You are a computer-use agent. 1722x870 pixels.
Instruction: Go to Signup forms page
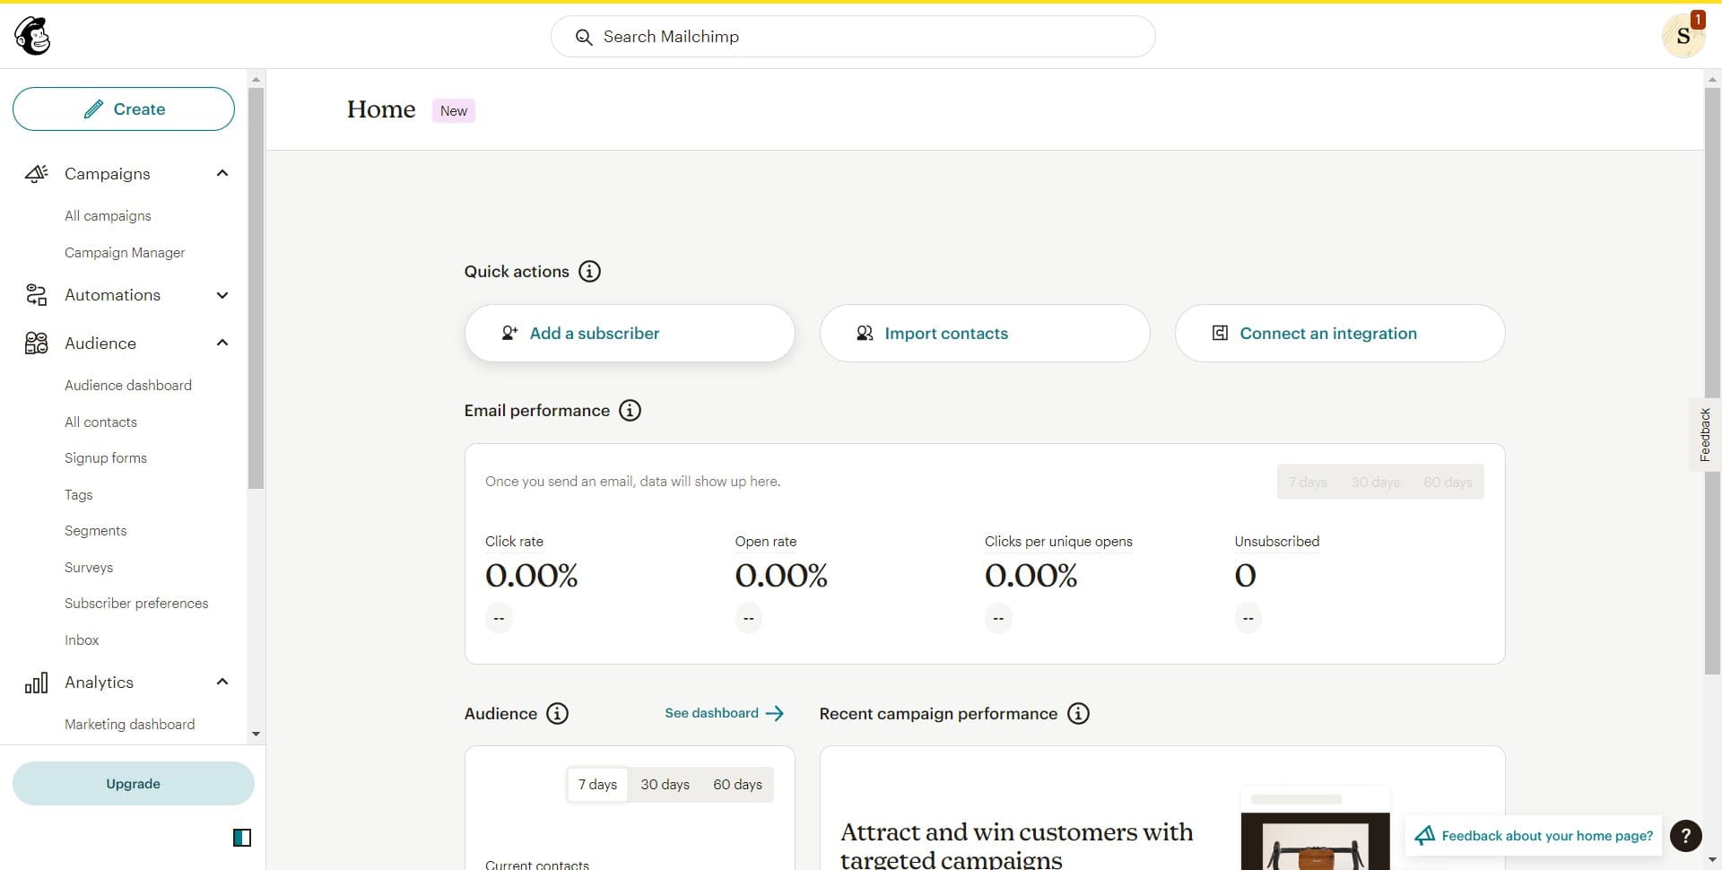[105, 458]
